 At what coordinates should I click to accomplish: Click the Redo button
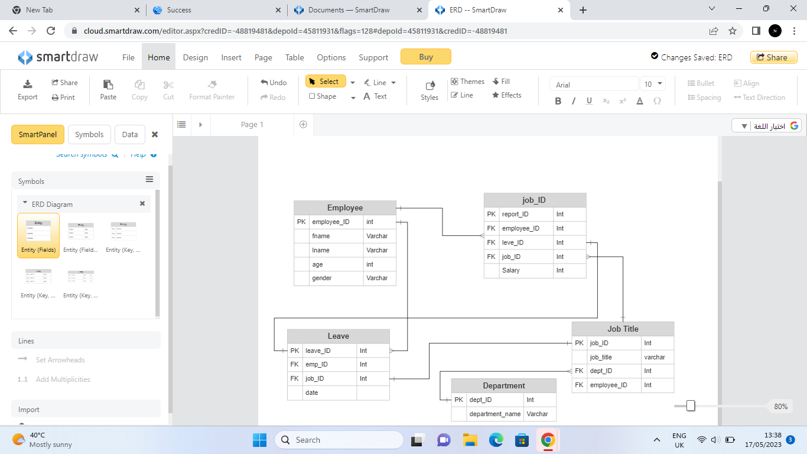point(273,98)
